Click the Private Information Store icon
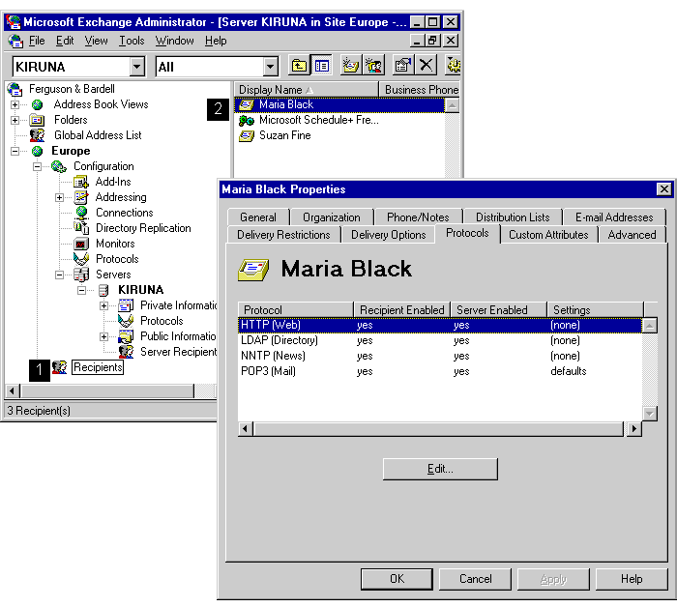The height and width of the screenshot is (607, 677). pos(126,305)
